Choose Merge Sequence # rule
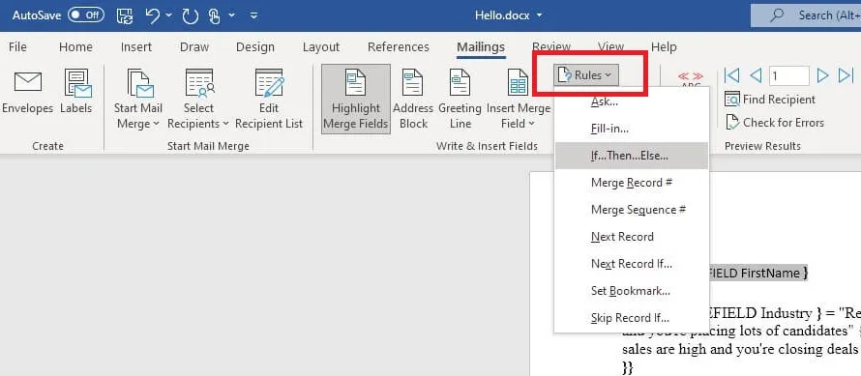 point(632,210)
